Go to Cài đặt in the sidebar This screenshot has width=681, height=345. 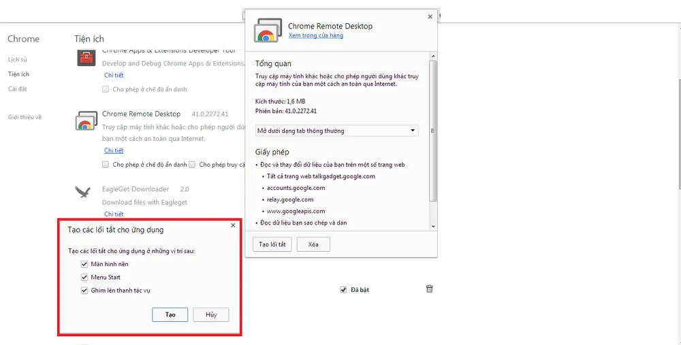(x=17, y=88)
